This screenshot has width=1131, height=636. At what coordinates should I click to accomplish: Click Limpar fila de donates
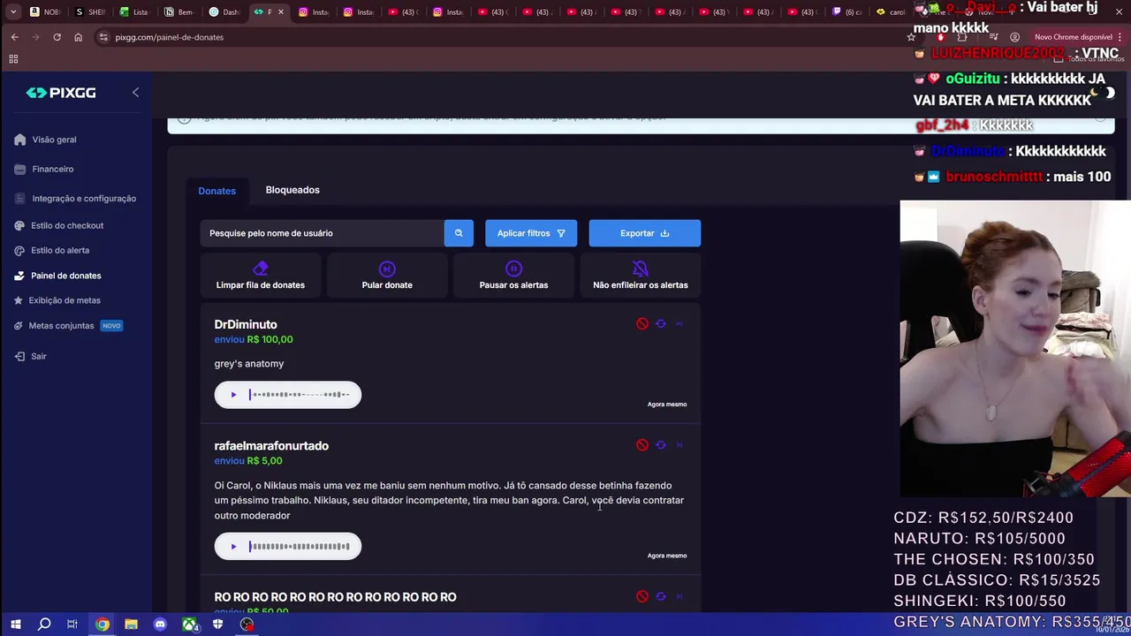point(261,276)
